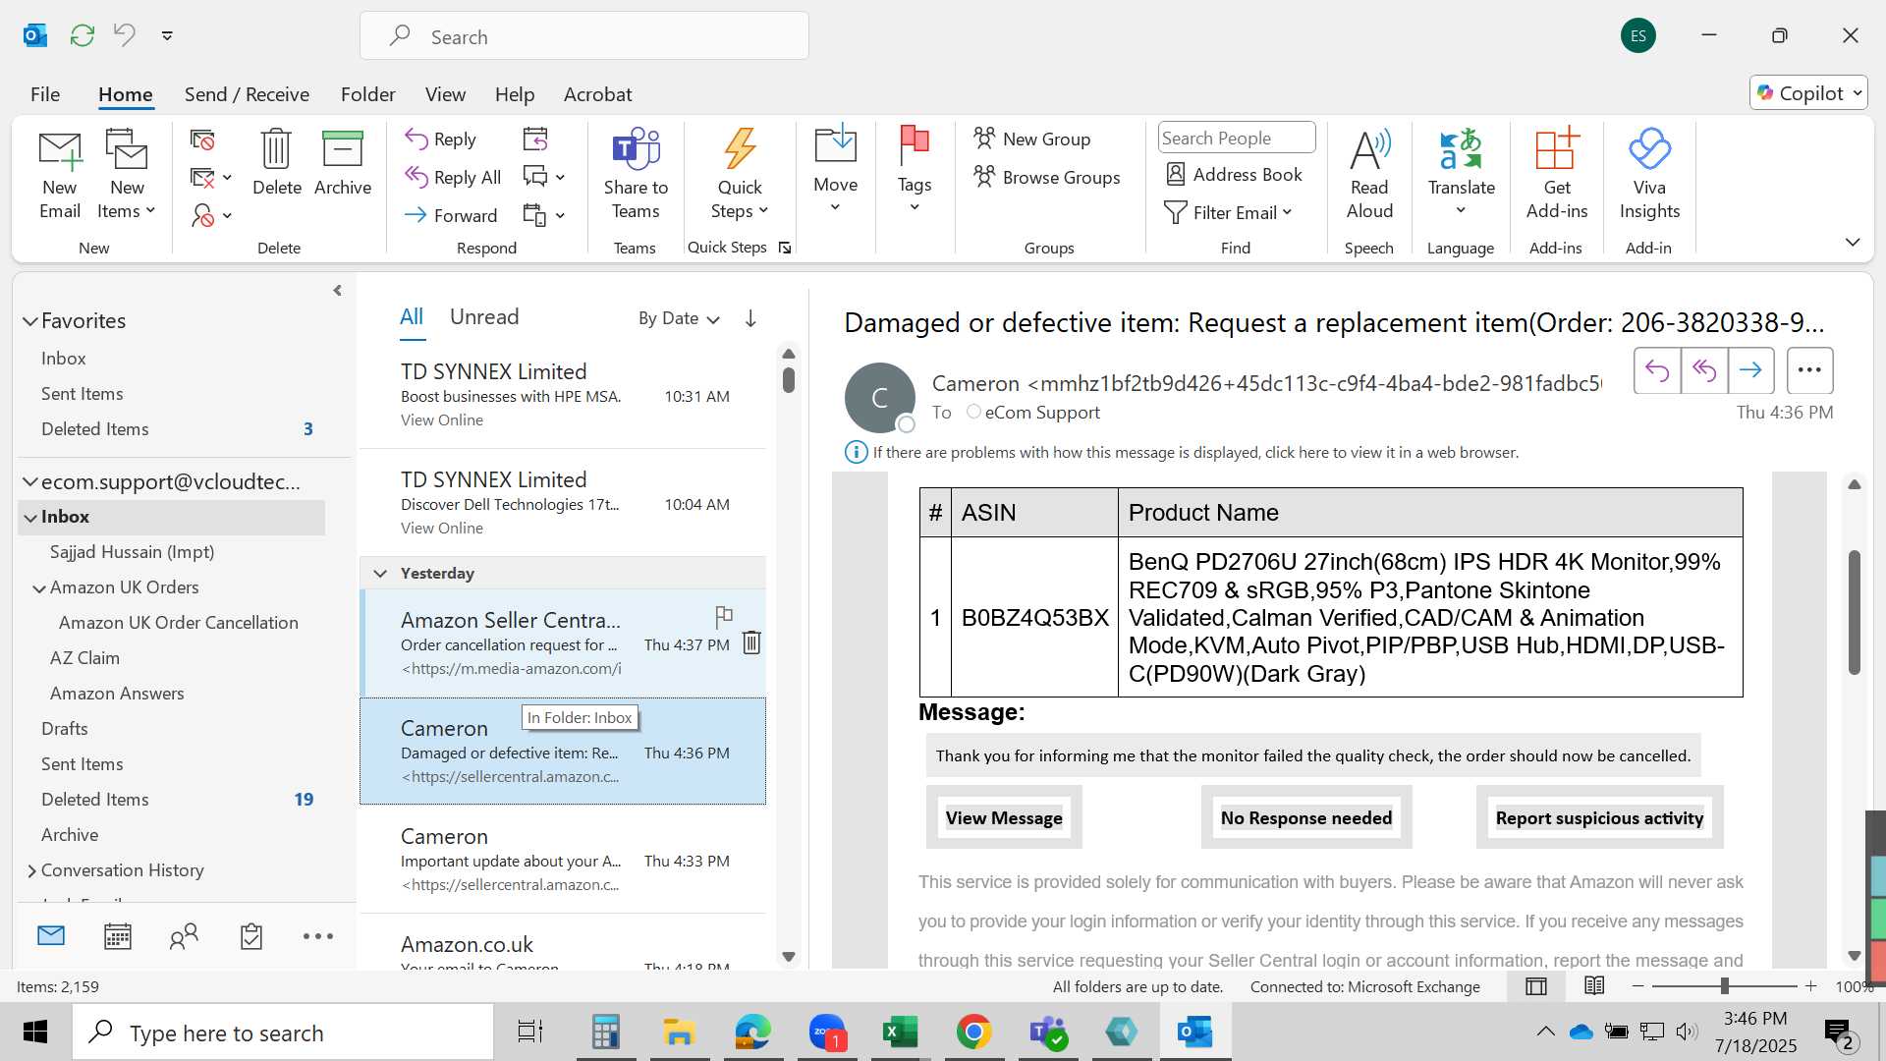Click Reply arrow in reading pane
The width and height of the screenshot is (1886, 1061).
click(x=1657, y=370)
